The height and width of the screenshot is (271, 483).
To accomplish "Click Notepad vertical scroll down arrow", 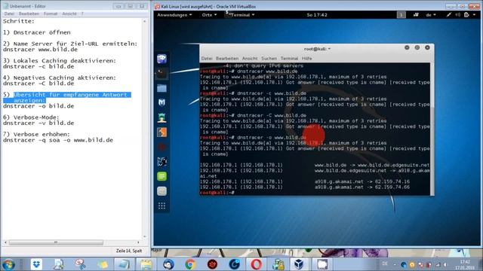I will coord(144,236).
